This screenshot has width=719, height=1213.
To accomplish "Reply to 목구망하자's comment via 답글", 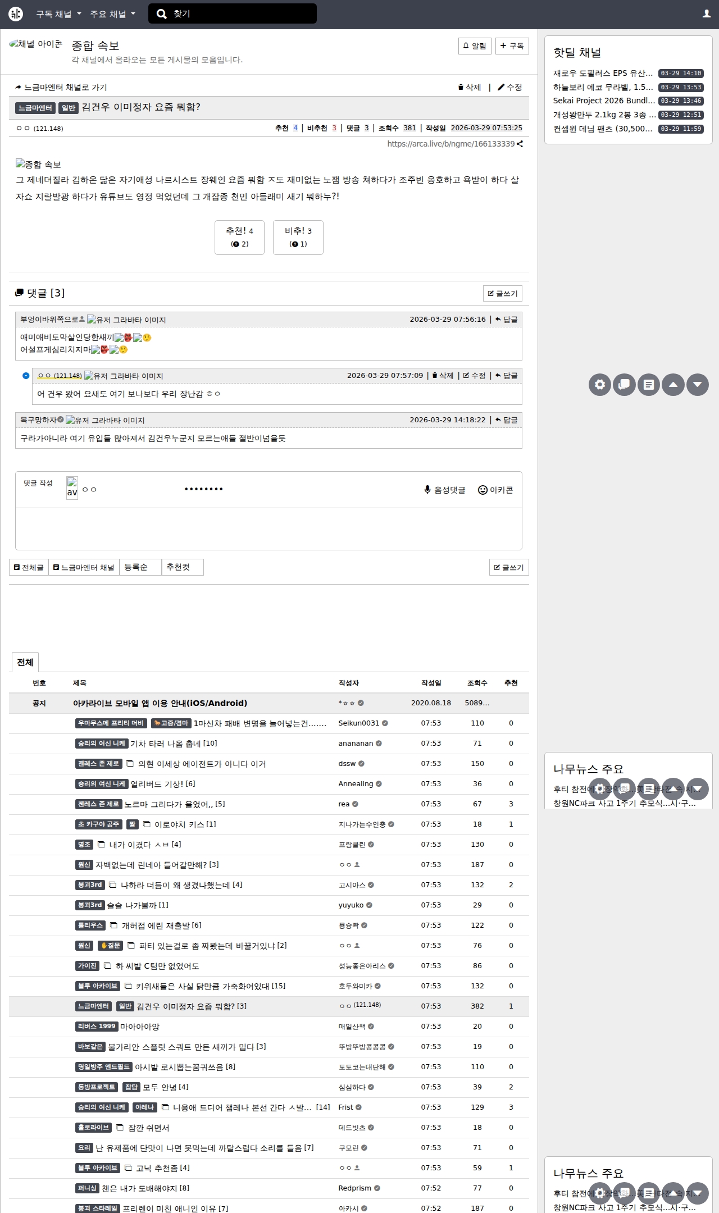I will [507, 420].
